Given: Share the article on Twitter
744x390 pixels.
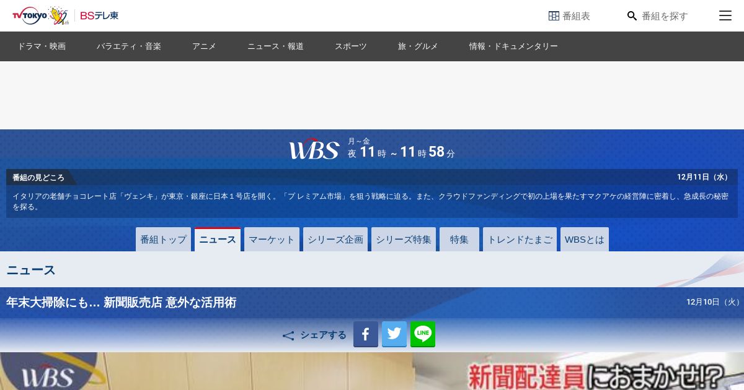Looking at the screenshot, I should pos(394,334).
